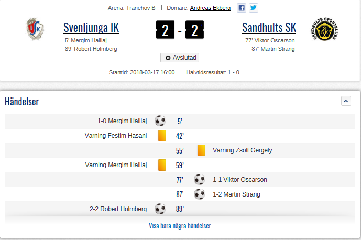Click the goal ball icon at 87'
The width and height of the screenshot is (361, 240).
[x=199, y=194]
